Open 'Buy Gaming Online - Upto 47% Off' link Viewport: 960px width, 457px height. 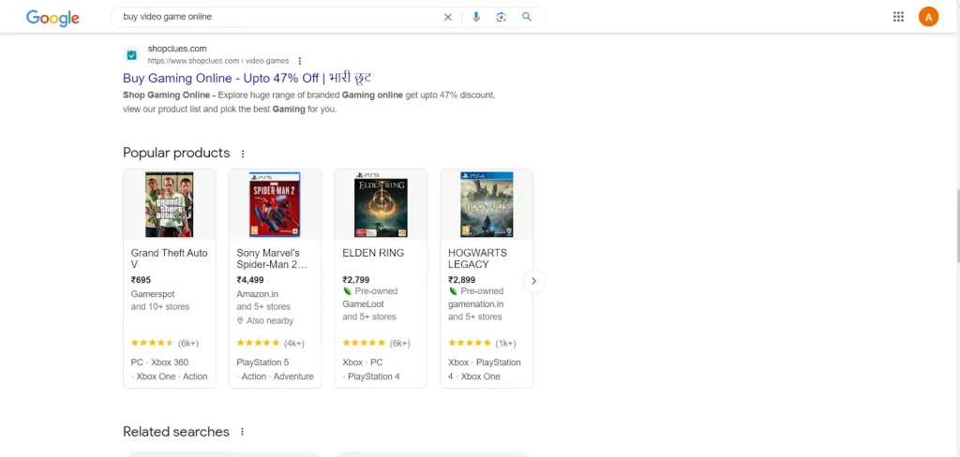(x=247, y=79)
